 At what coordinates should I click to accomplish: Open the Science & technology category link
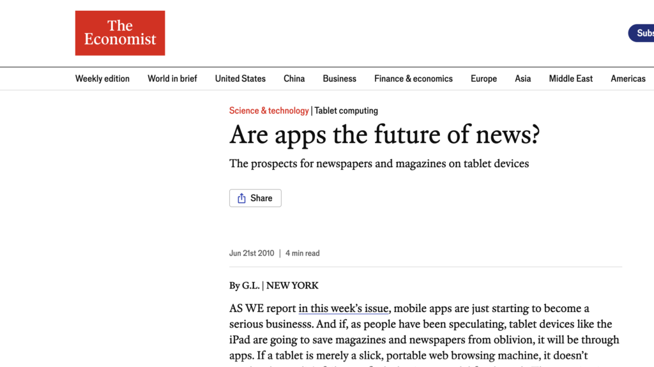coord(269,110)
